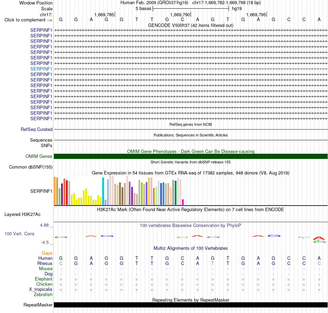Click the 'Human Feb. 2009 (GRCh37/hg19)' assembly text
Image resolution: width=328 pixels, height=313 pixels.
tap(154, 3)
